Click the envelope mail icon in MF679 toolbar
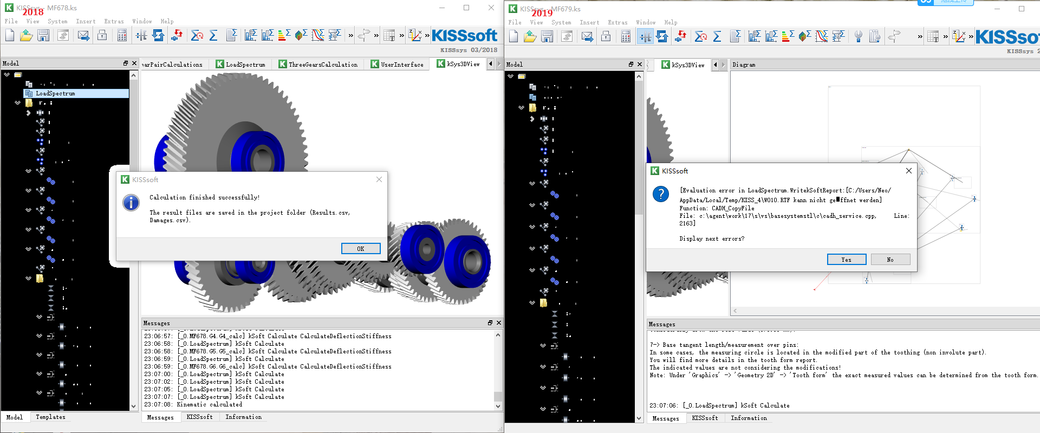The height and width of the screenshot is (433, 1040). 587,37
